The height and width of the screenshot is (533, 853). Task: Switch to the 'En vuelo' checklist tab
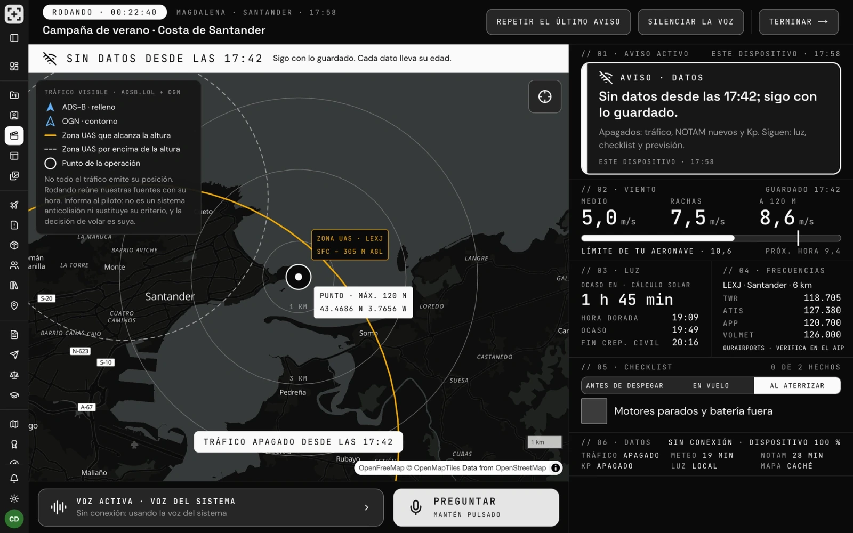click(711, 386)
